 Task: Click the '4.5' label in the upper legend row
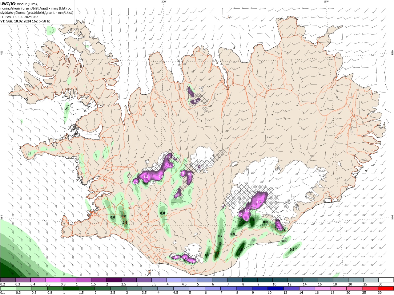coord(184,284)
